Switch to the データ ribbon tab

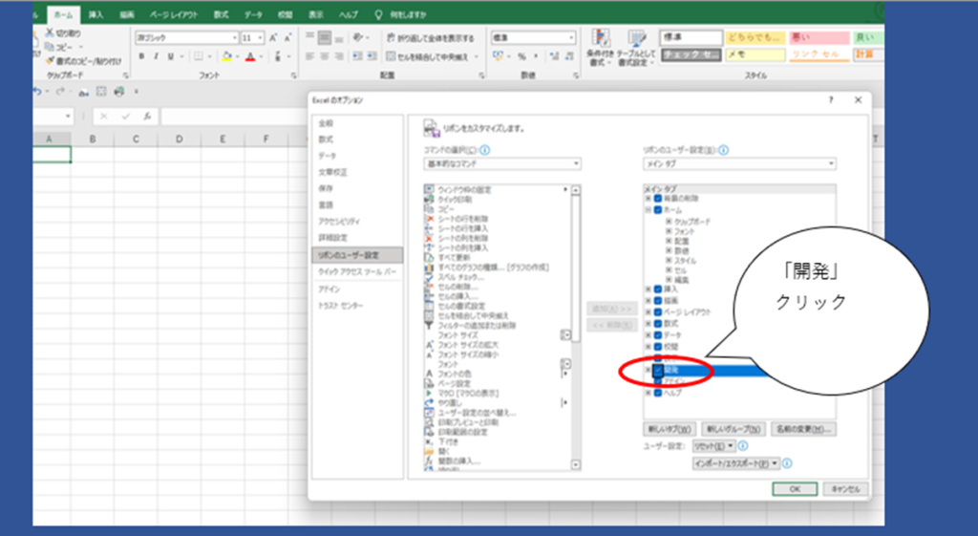(253, 14)
